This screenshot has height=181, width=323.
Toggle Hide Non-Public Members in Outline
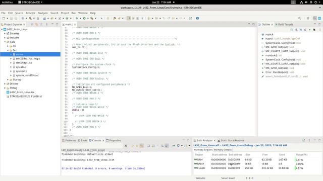coord(309,30)
